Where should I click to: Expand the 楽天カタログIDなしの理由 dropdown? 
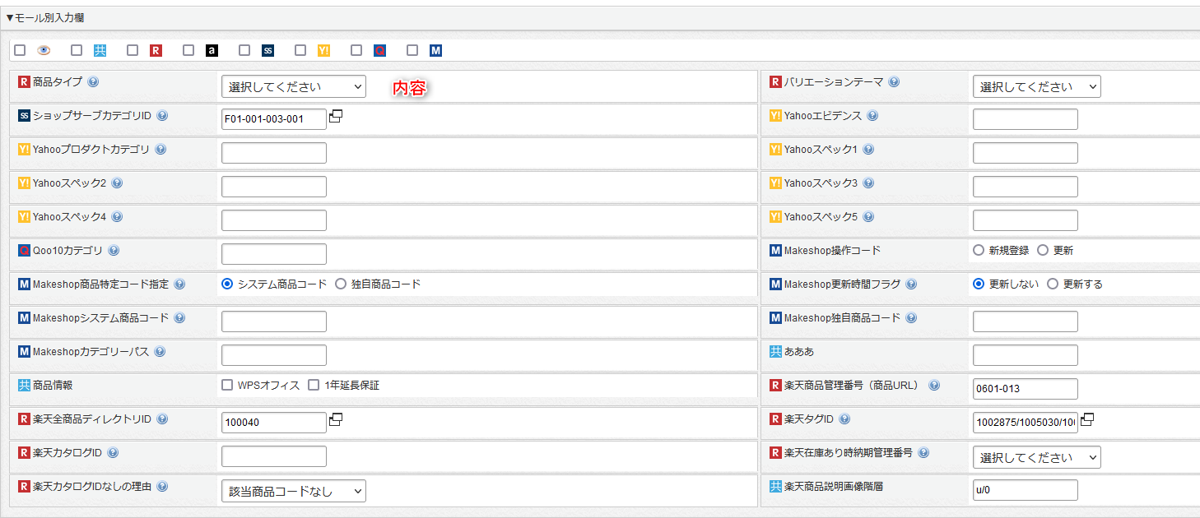293,491
